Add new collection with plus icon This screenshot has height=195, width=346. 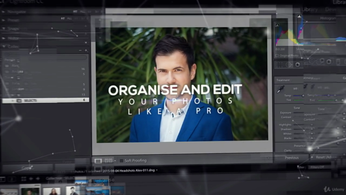point(86,50)
